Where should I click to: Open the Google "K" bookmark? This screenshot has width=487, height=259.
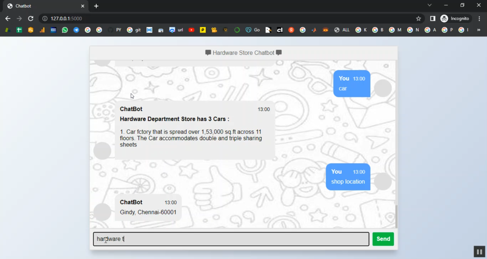coord(361,30)
